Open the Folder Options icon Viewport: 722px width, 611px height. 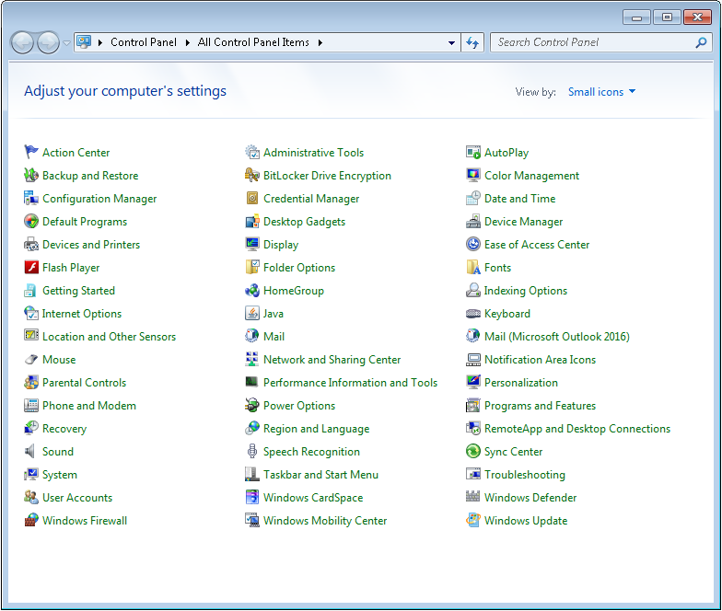(252, 267)
